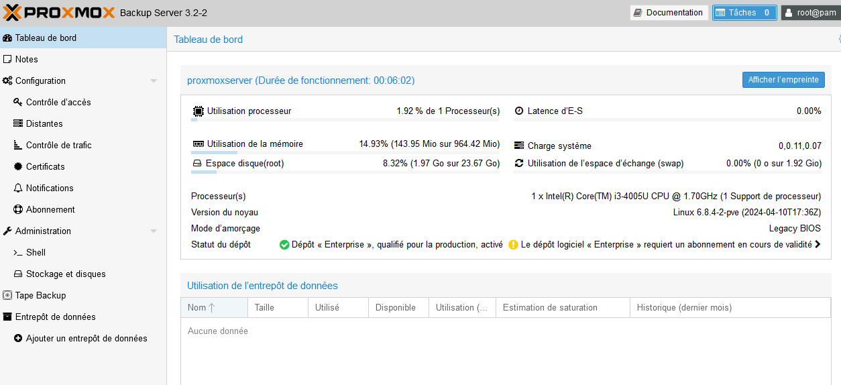Click the key icon beside Contrôle d'accès
Viewport: 841px width, 385px height.
coord(18,102)
